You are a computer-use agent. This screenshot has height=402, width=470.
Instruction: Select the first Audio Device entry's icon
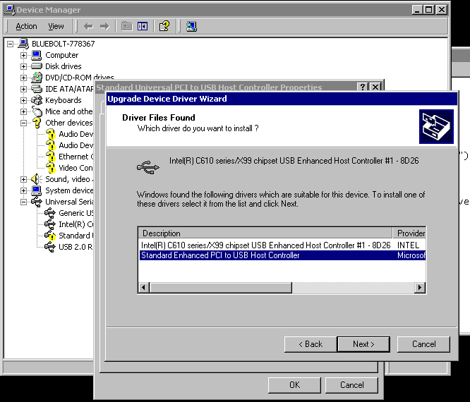[51, 134]
